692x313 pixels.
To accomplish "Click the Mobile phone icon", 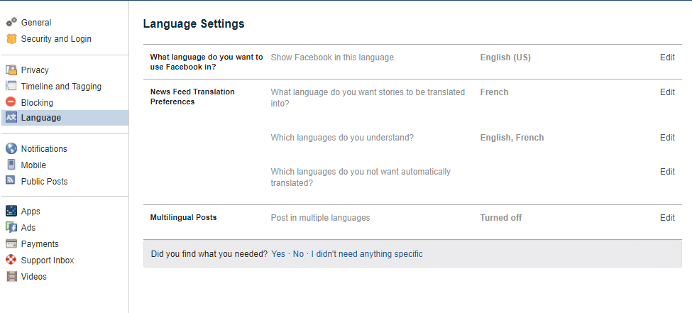I will coord(11,165).
